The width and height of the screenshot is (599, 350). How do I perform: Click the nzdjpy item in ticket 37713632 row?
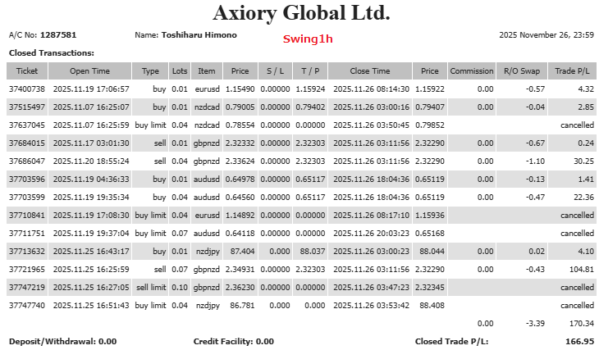point(208,252)
